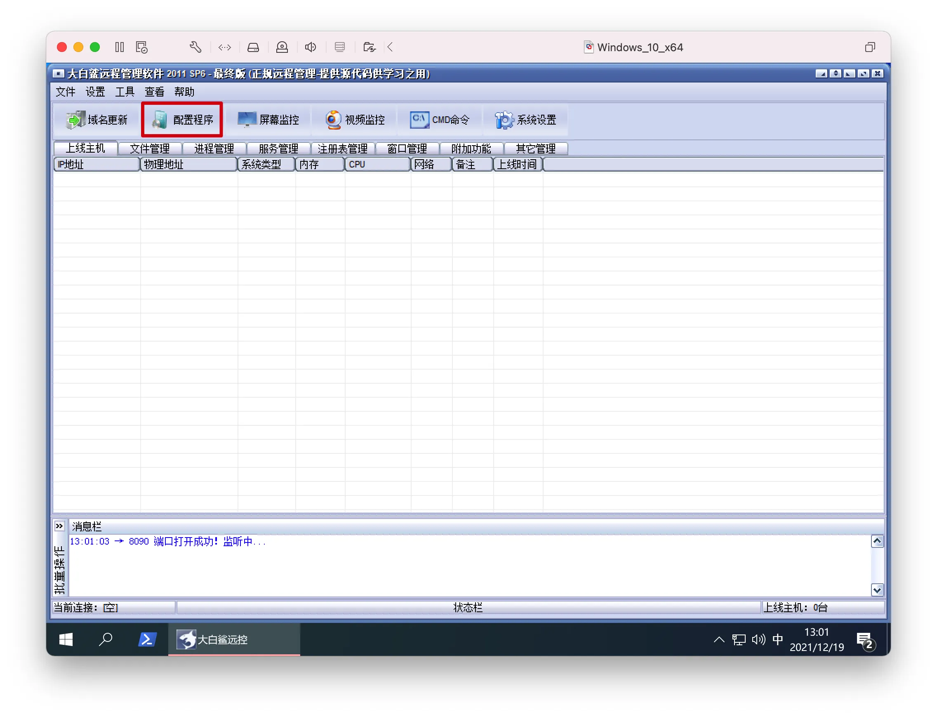The width and height of the screenshot is (937, 717).
Task: Open the application system menu icon in title bar
Action: [x=59, y=74]
